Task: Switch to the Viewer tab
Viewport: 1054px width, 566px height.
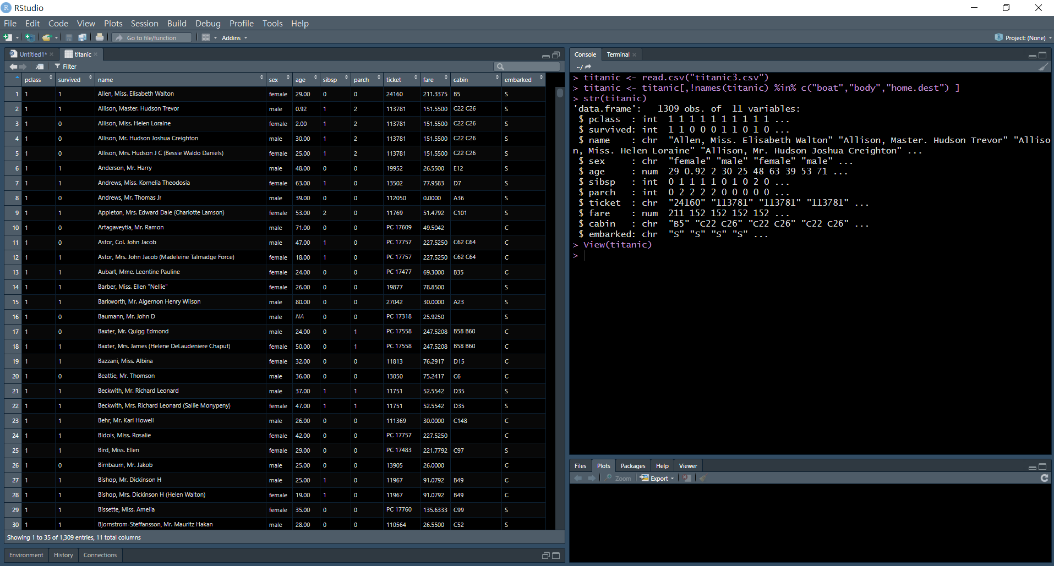Action: pos(688,466)
